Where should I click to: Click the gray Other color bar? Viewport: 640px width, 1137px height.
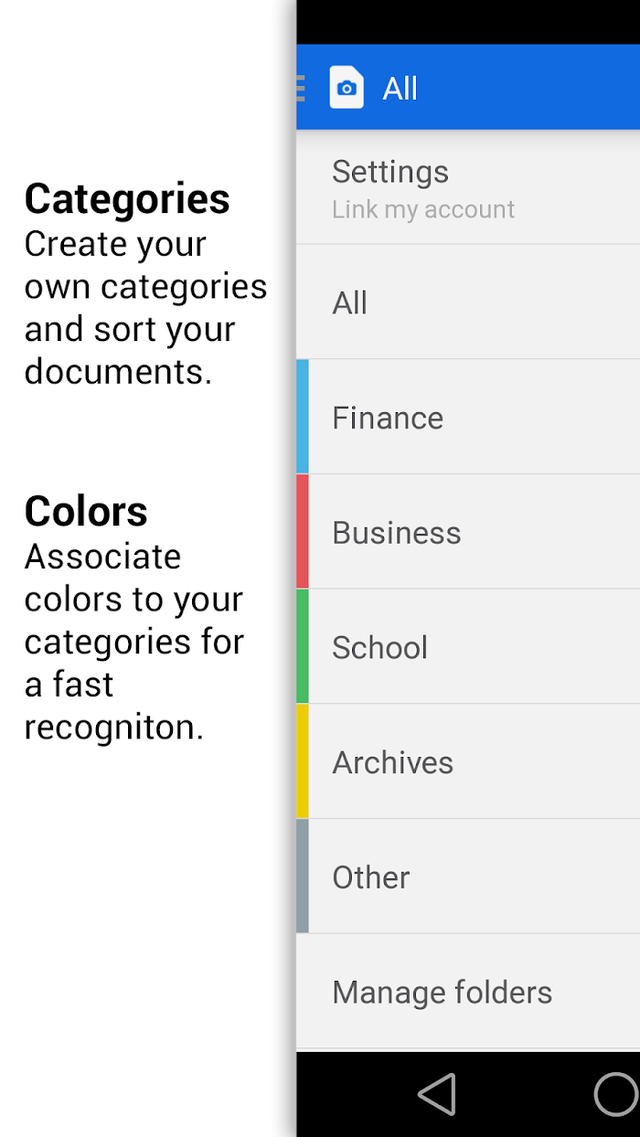point(303,876)
